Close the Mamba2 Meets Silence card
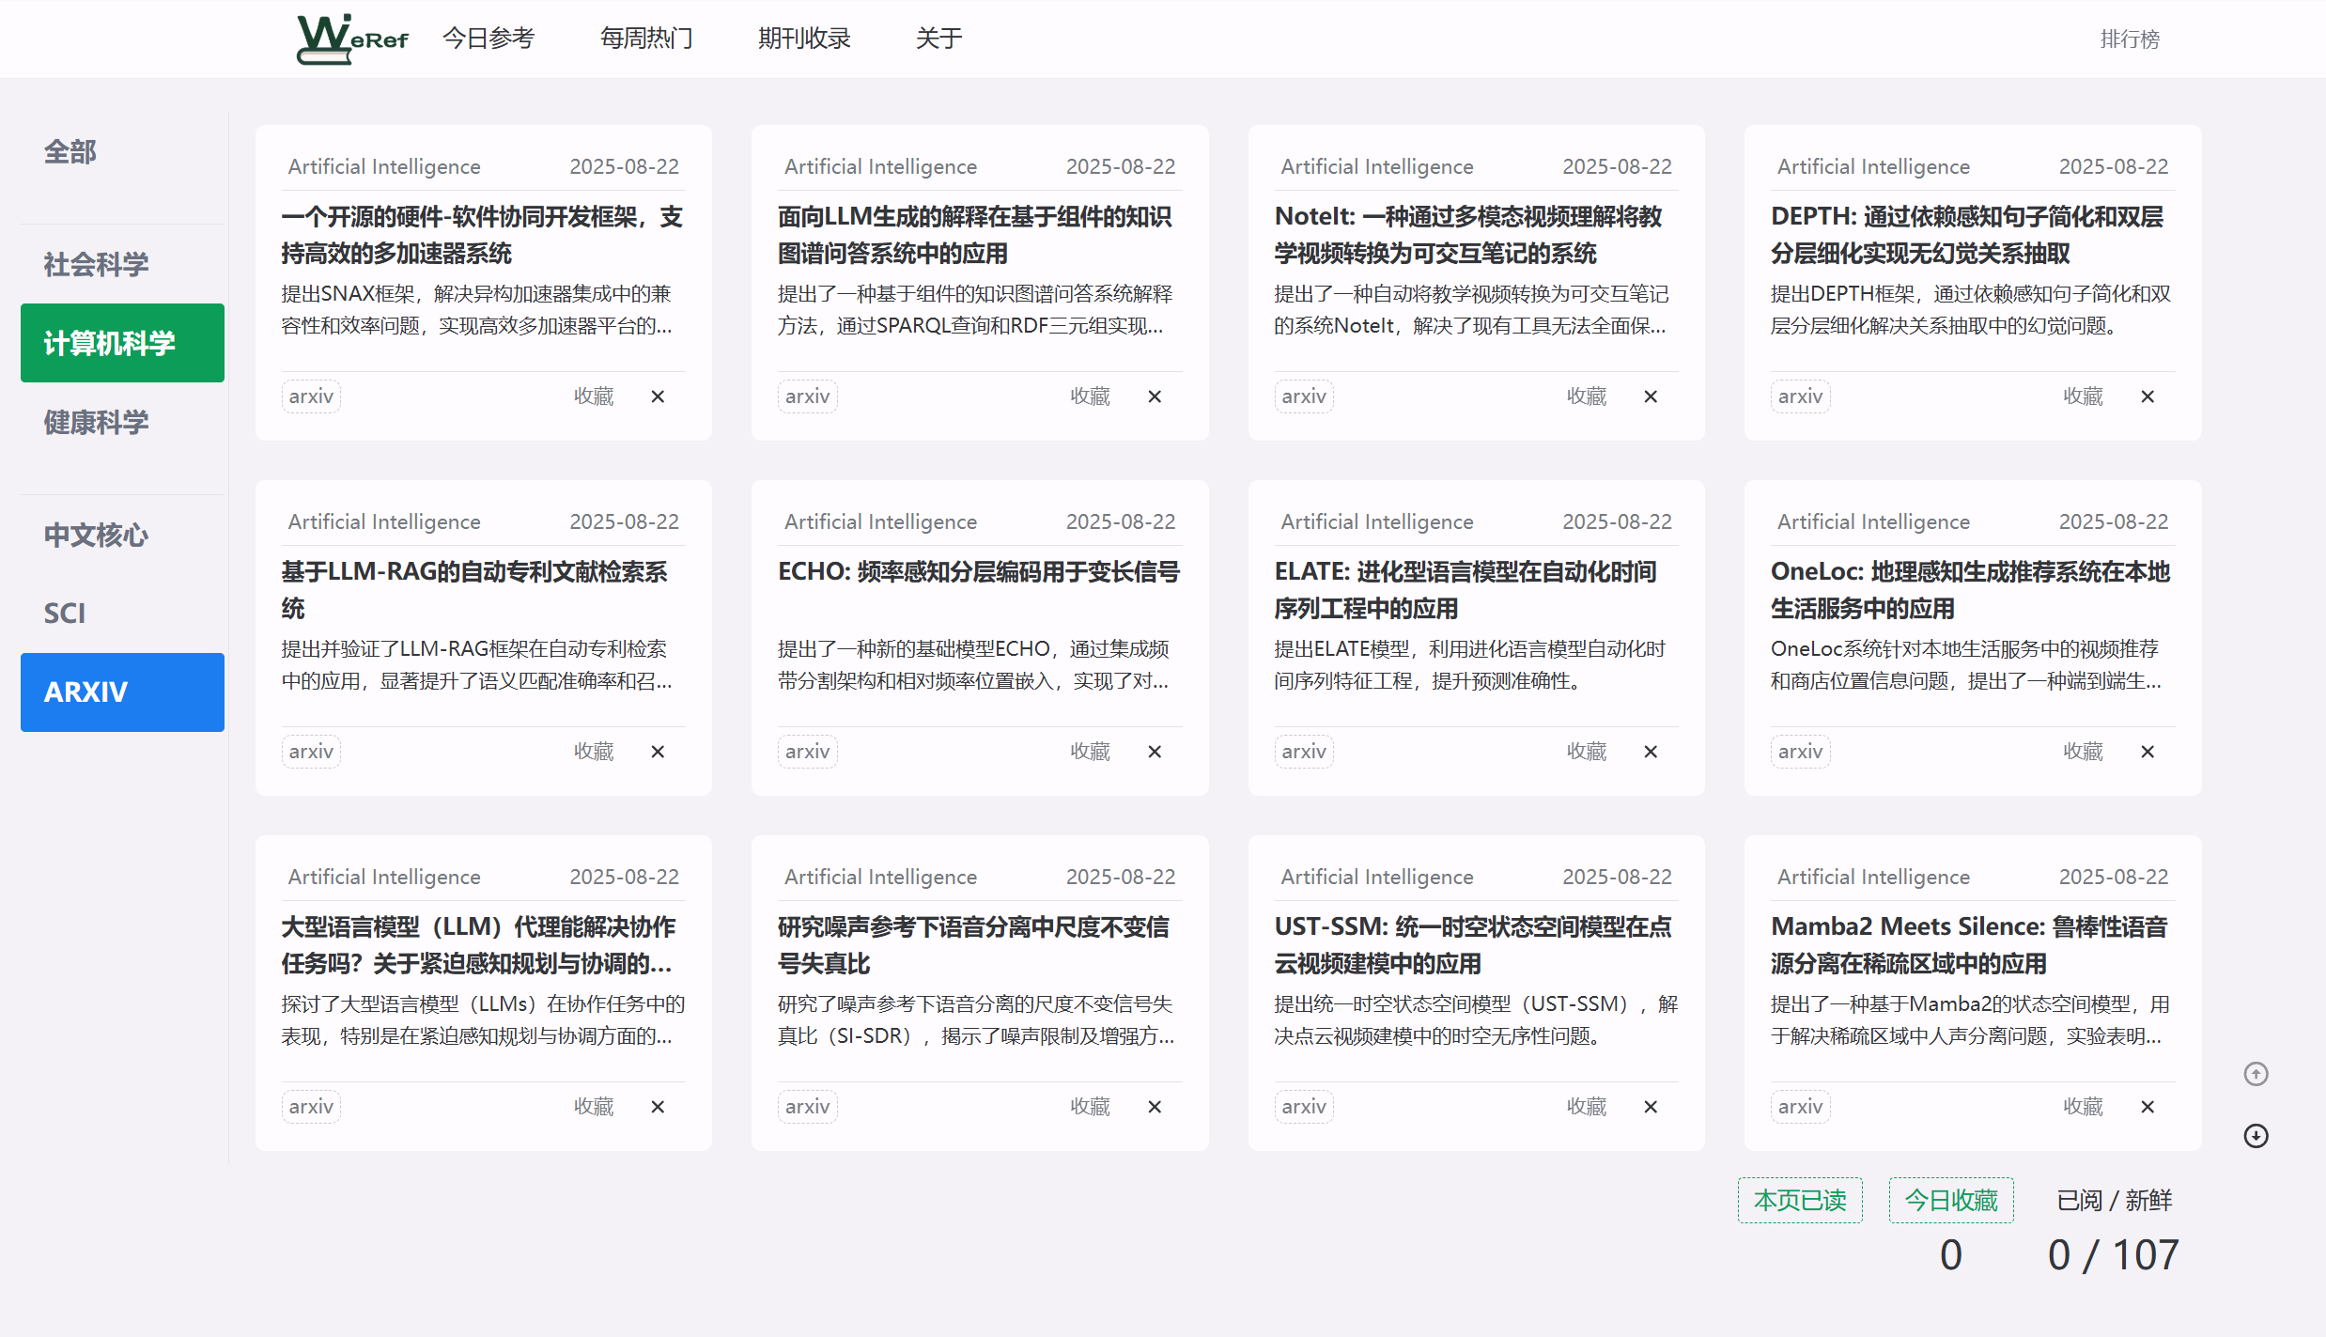The width and height of the screenshot is (2326, 1337). pos(2148,1107)
